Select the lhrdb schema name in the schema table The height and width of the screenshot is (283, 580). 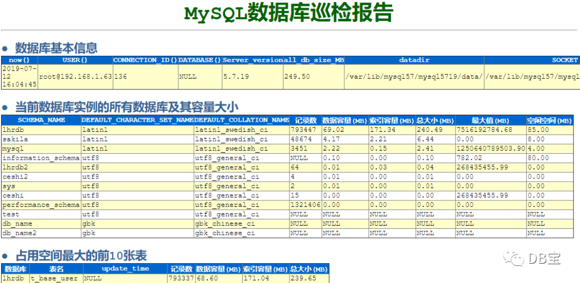point(41,130)
